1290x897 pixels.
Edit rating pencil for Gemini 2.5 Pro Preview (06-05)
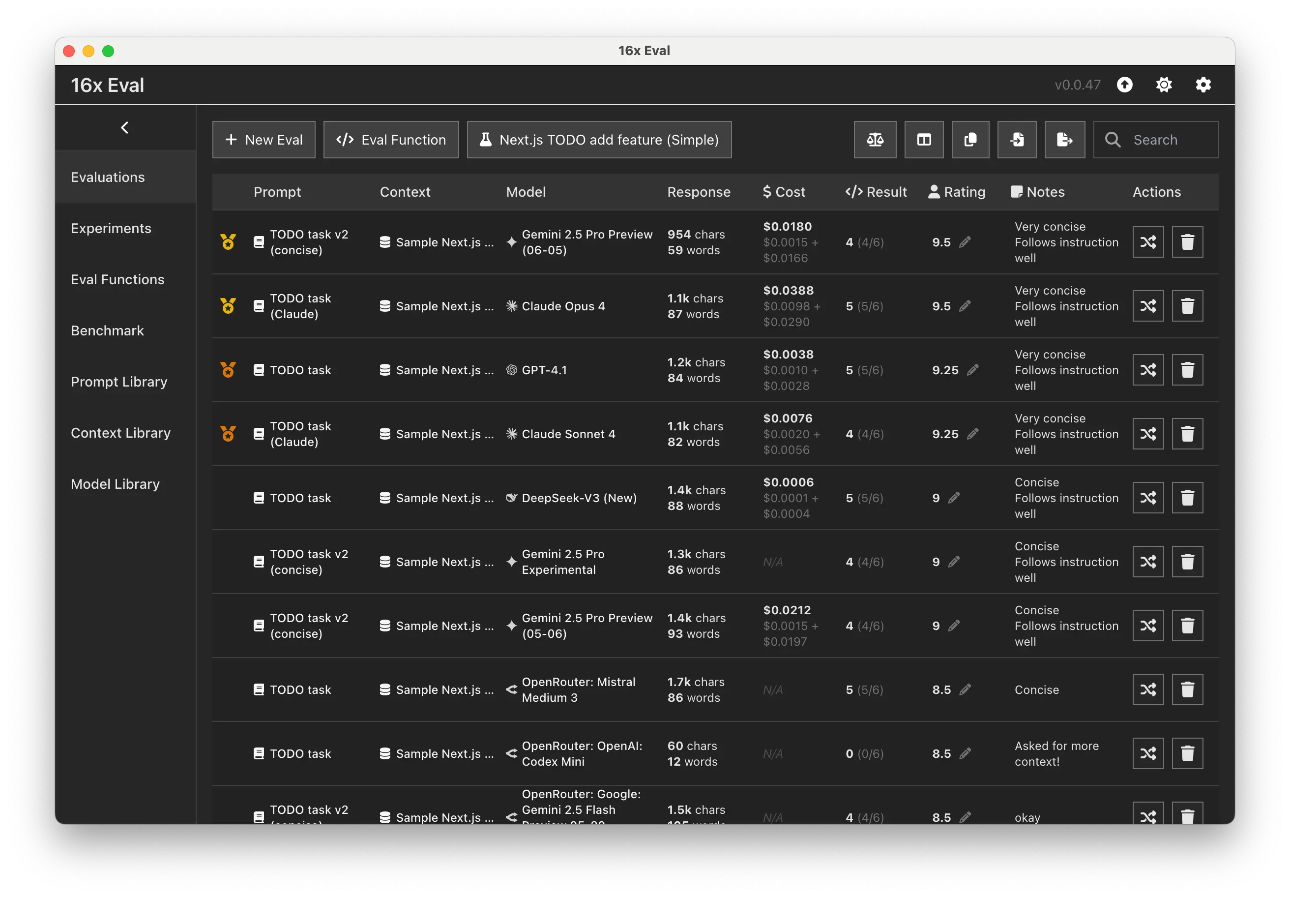[x=965, y=242]
